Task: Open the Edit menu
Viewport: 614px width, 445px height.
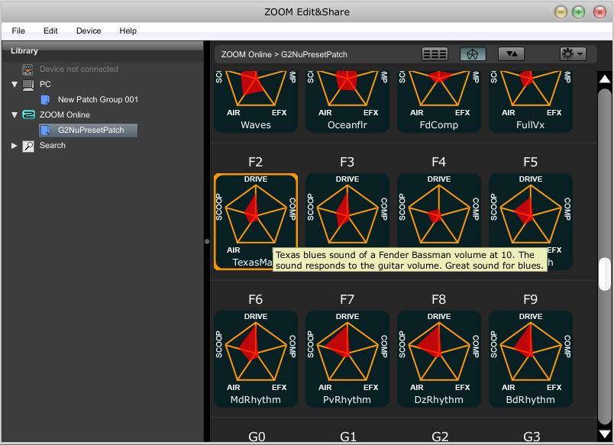Action: click(50, 31)
